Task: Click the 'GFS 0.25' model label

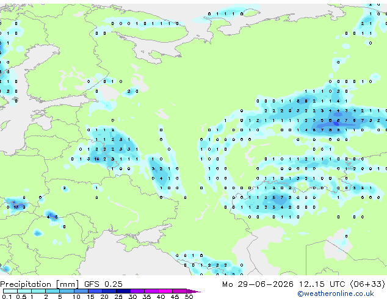Action: point(103,284)
